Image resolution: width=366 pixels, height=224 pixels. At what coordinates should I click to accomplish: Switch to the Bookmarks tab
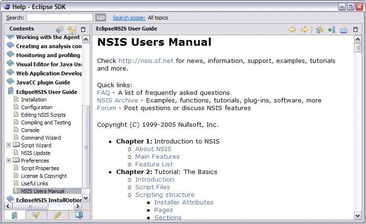79,215
